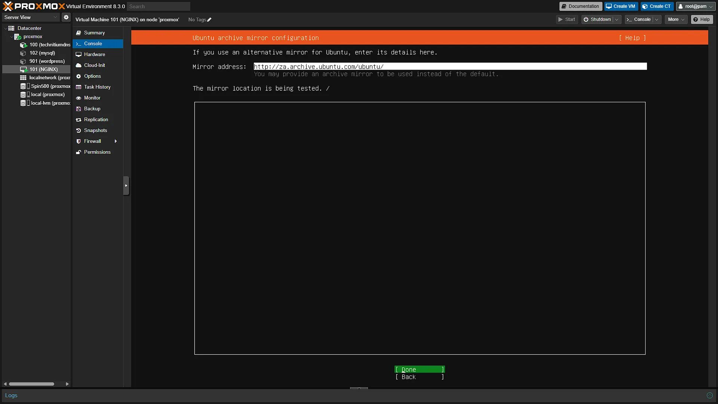Open the Shutdown dropdown arrow
This screenshot has height=404, width=718.
(617, 19)
